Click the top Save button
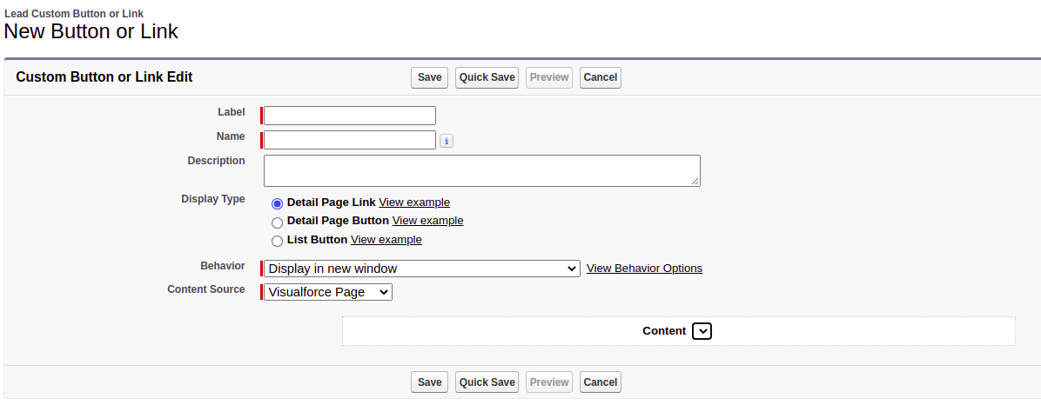 tap(429, 77)
